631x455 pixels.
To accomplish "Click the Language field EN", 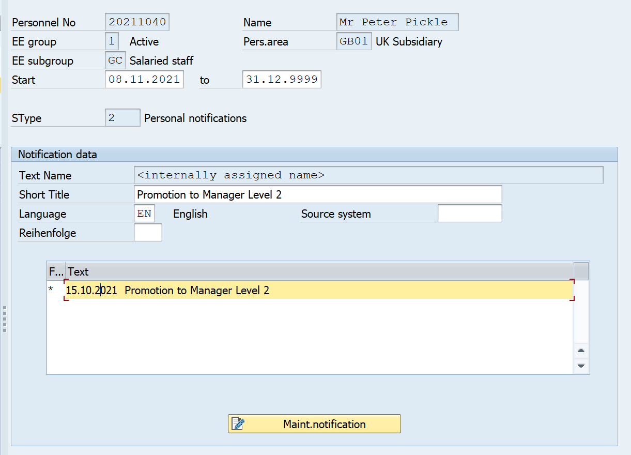I will [144, 214].
